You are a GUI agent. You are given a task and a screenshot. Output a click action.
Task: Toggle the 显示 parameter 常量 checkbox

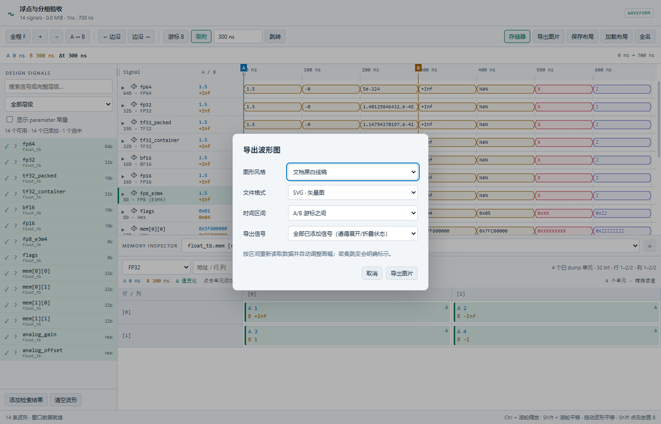[9, 120]
